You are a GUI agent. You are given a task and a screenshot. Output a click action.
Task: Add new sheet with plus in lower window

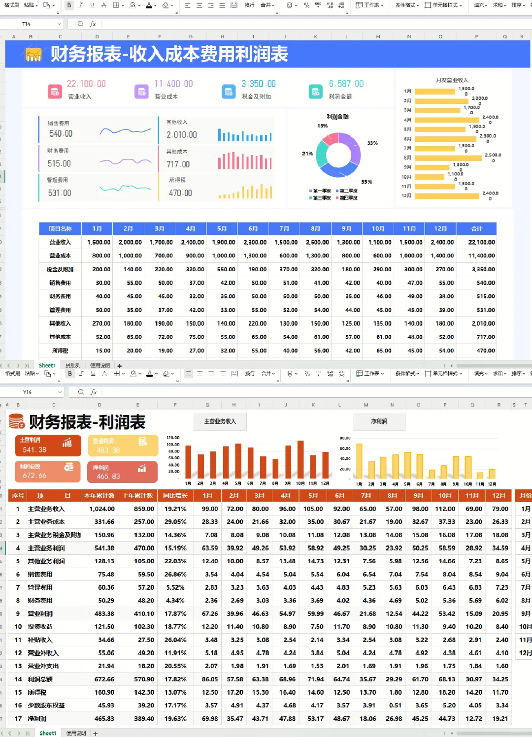click(x=96, y=734)
